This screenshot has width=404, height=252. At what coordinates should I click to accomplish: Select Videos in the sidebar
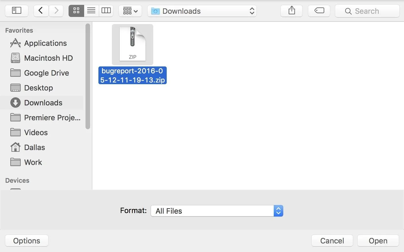42,133
